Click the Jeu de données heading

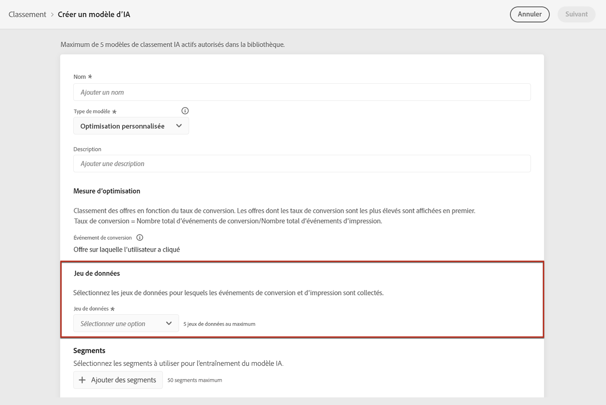[x=97, y=273]
